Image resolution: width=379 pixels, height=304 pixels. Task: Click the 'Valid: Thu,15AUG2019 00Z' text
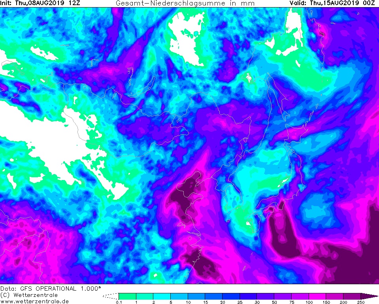click(332, 3)
